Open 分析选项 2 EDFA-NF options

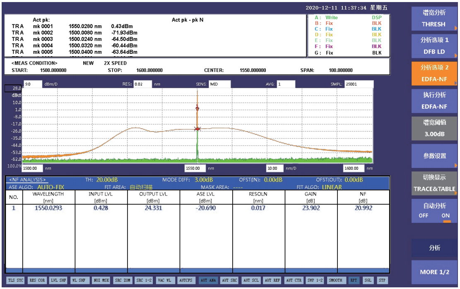pyautogui.click(x=434, y=74)
